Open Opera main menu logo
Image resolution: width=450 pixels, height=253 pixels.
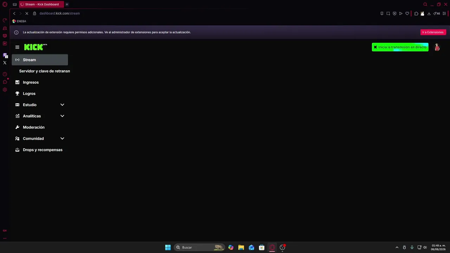5,4
